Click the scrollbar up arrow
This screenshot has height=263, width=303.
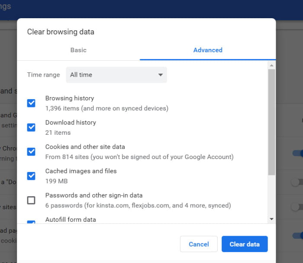point(271,65)
